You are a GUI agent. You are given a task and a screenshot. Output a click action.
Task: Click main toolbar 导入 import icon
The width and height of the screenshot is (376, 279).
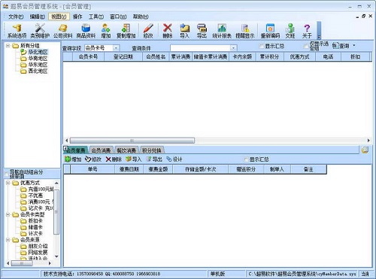pos(184,31)
